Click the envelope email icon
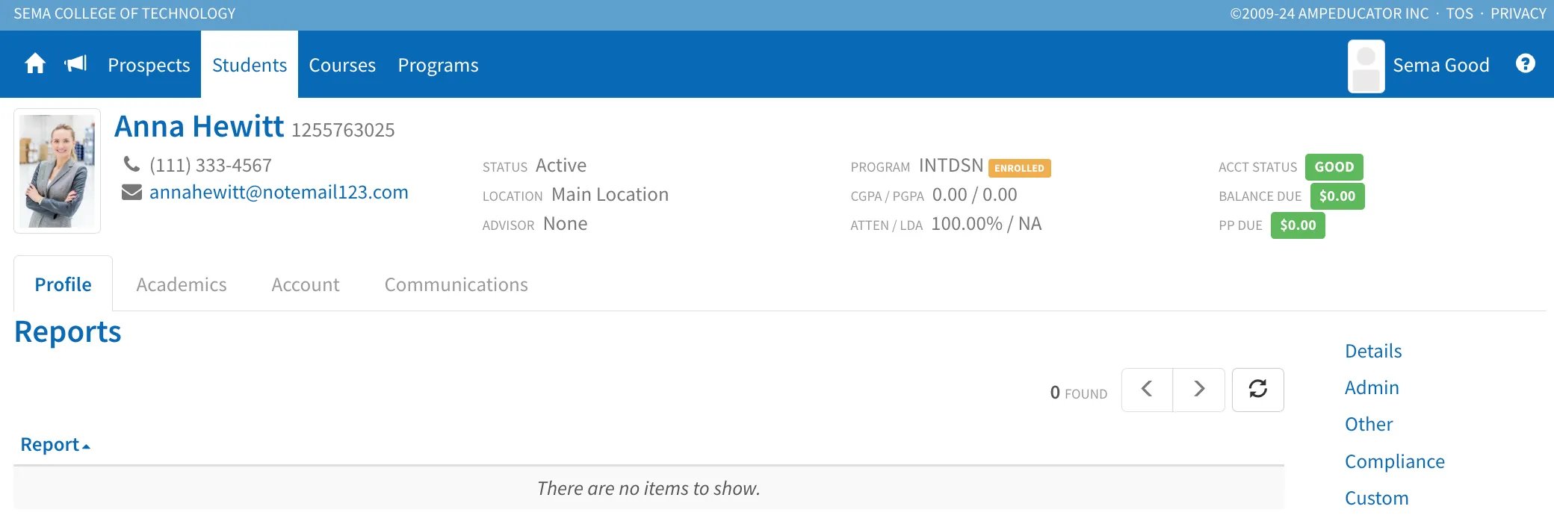Image resolution: width=1554 pixels, height=524 pixels. [131, 193]
